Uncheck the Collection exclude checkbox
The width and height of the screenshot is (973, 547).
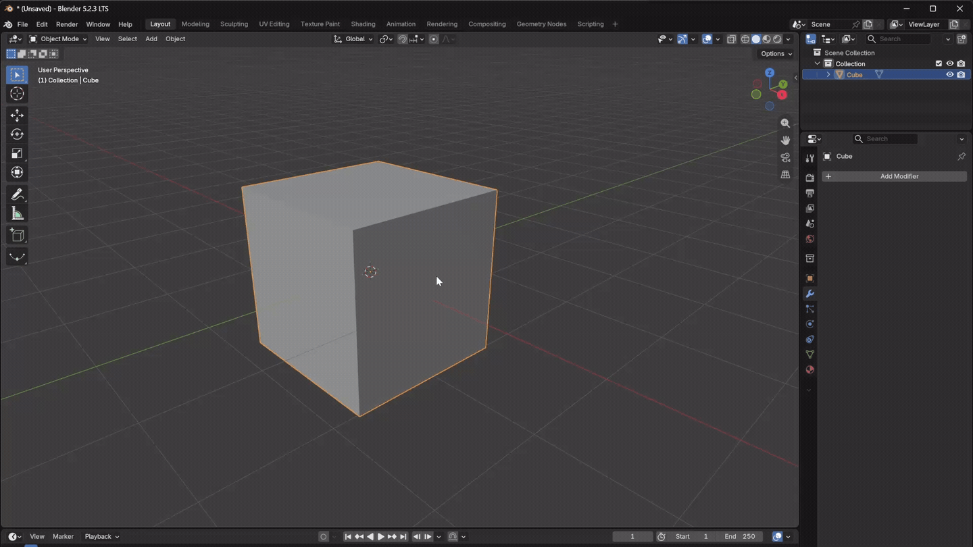[x=938, y=63]
